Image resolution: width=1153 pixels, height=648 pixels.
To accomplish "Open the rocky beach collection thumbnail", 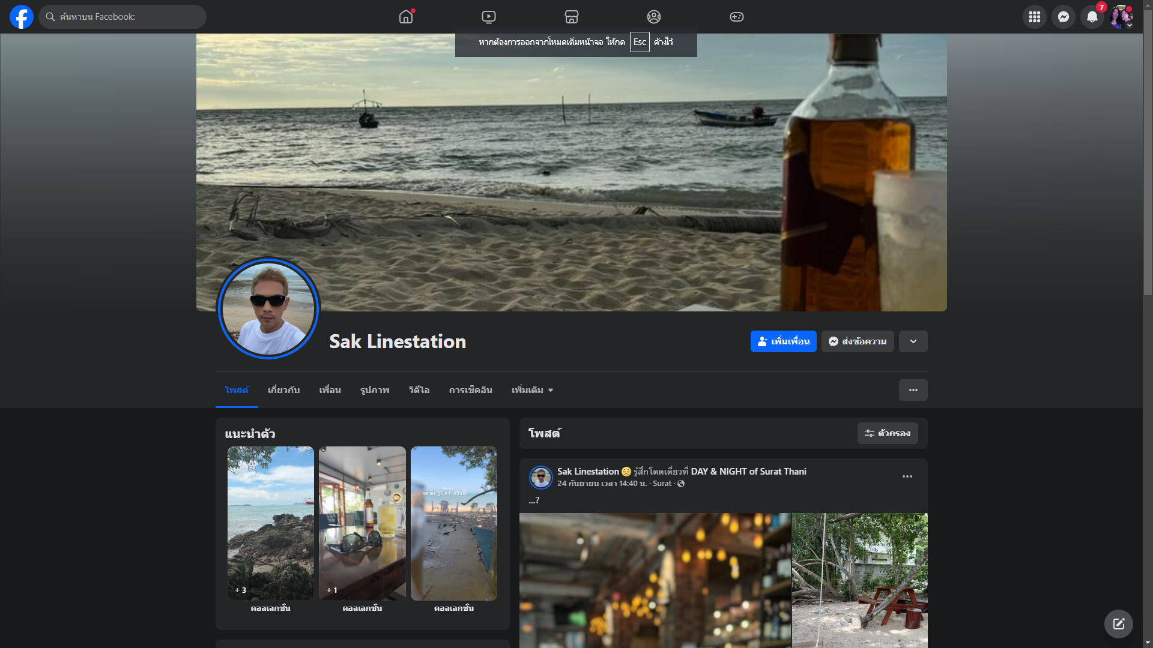I will coord(271,523).
